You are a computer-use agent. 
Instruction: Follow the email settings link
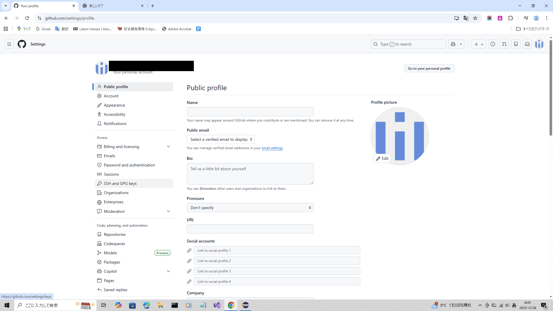[x=272, y=148]
